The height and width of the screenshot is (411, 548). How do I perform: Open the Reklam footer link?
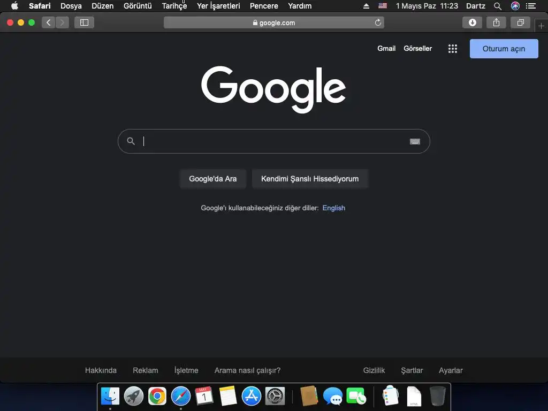pos(146,370)
